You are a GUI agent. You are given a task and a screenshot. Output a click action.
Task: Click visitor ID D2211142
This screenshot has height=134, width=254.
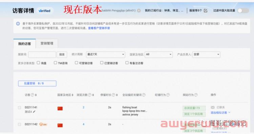[31, 124]
